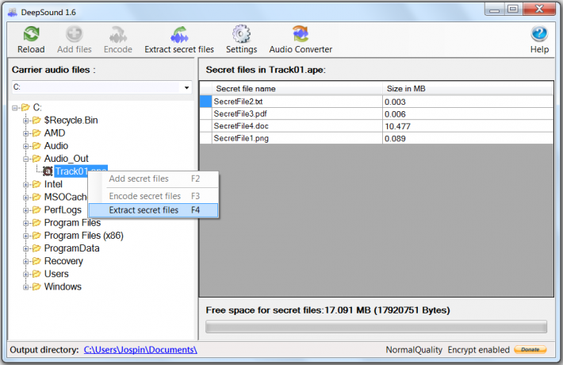
Task: Click the C: drive folder icon
Action: [25, 107]
